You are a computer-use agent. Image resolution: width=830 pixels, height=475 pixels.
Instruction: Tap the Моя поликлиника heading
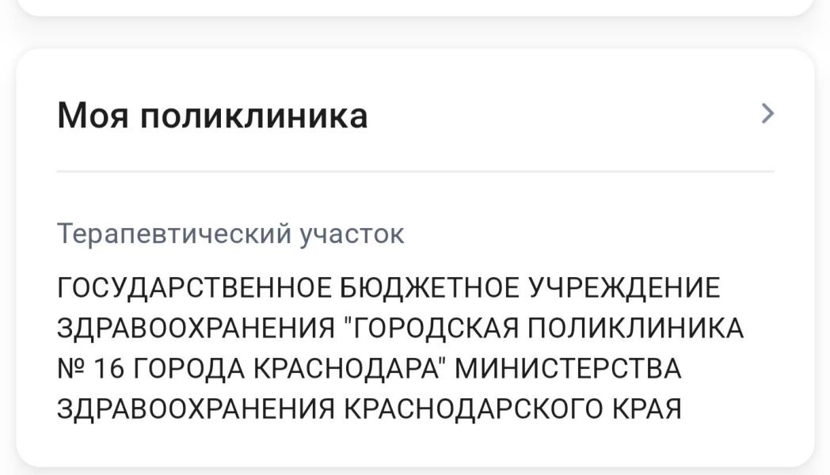coord(212,116)
